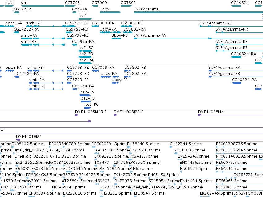Click transcript SNF4Agamma-RR
This screenshot has height=198, width=263.
click(232, 29)
